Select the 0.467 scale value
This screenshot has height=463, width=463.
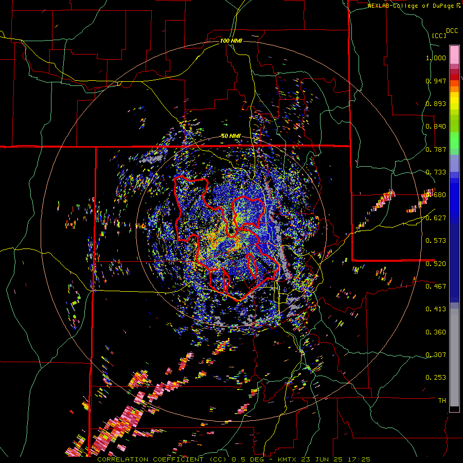(436, 287)
